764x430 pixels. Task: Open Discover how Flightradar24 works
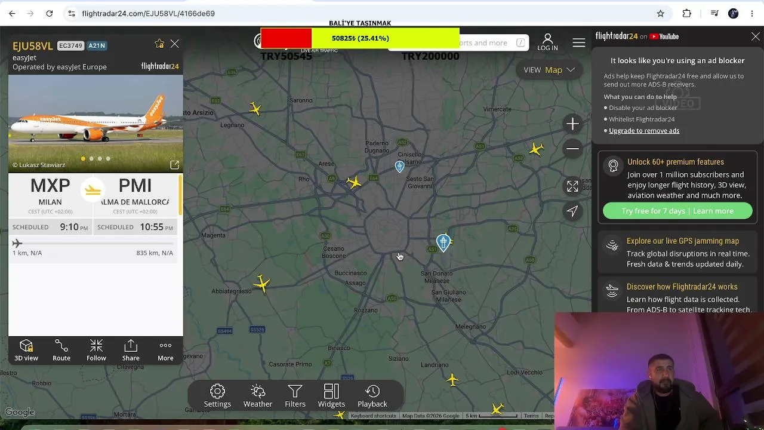682,287
